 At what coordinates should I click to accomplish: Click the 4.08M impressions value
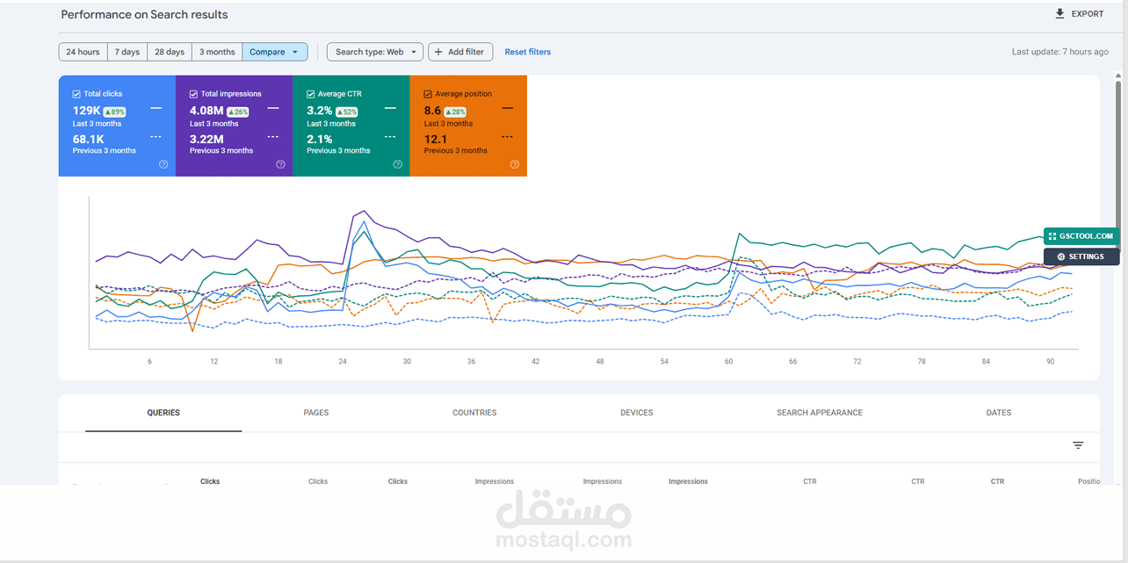coord(207,111)
